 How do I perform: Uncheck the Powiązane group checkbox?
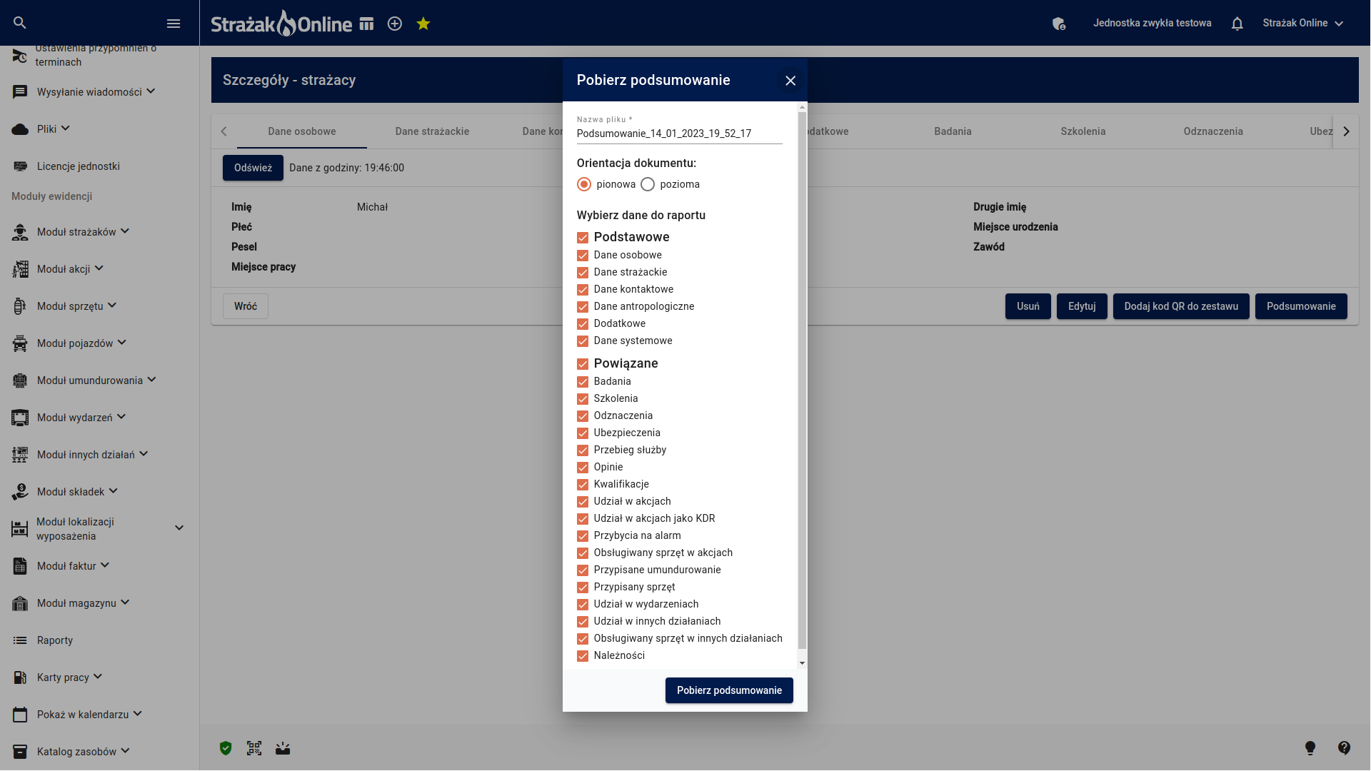tap(583, 364)
